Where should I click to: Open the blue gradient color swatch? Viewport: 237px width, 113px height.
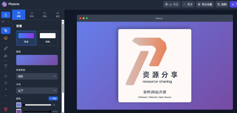pos(19,105)
